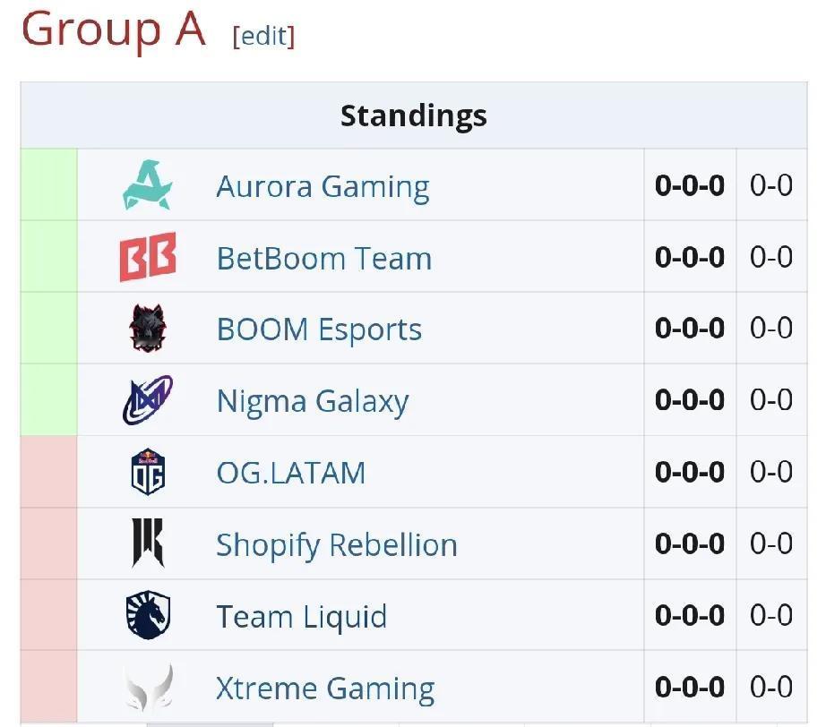Open the Aurora Gaming team link
The width and height of the screenshot is (826, 727).
(x=323, y=186)
